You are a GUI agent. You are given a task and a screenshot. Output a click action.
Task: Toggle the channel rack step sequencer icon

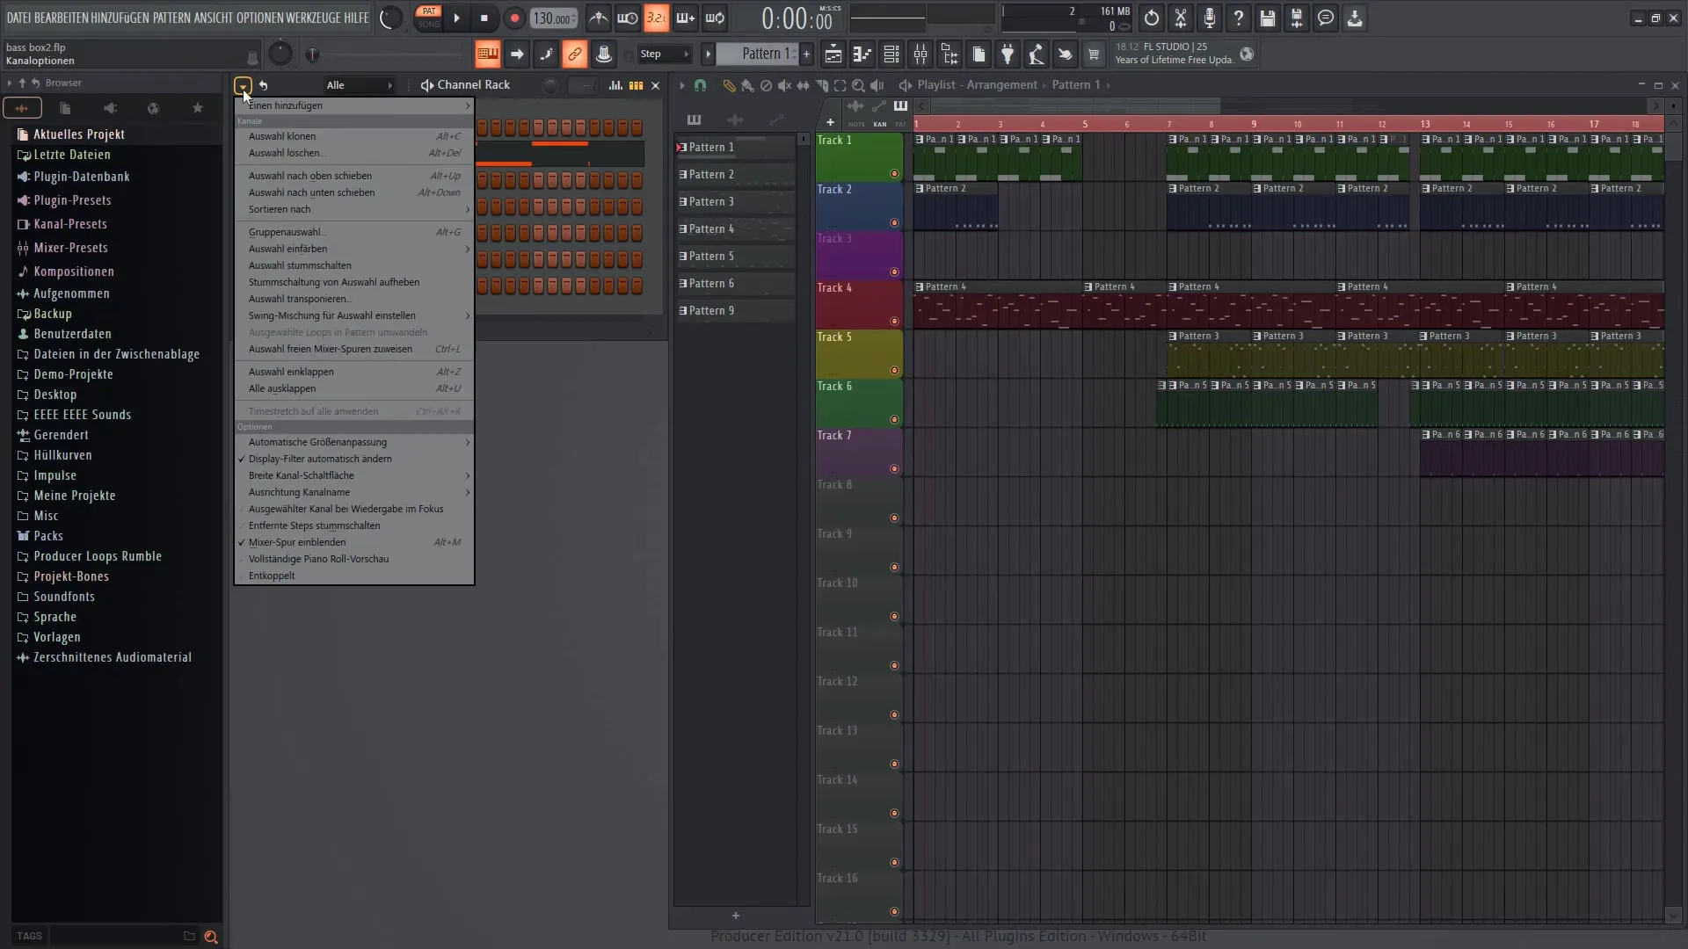[x=636, y=85]
